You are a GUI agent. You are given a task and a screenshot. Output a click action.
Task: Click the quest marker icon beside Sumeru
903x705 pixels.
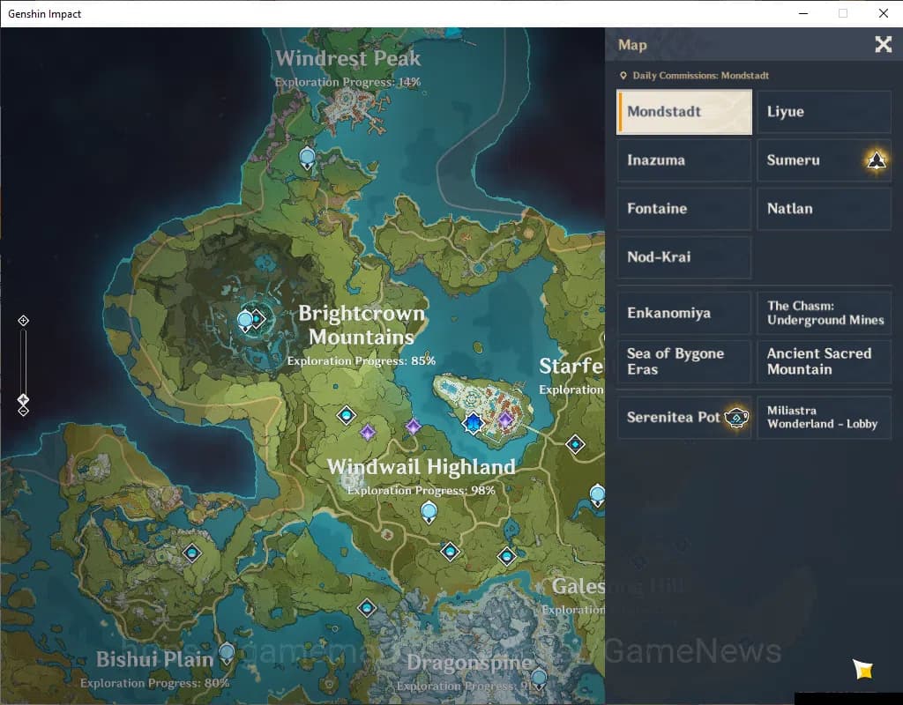tap(877, 160)
